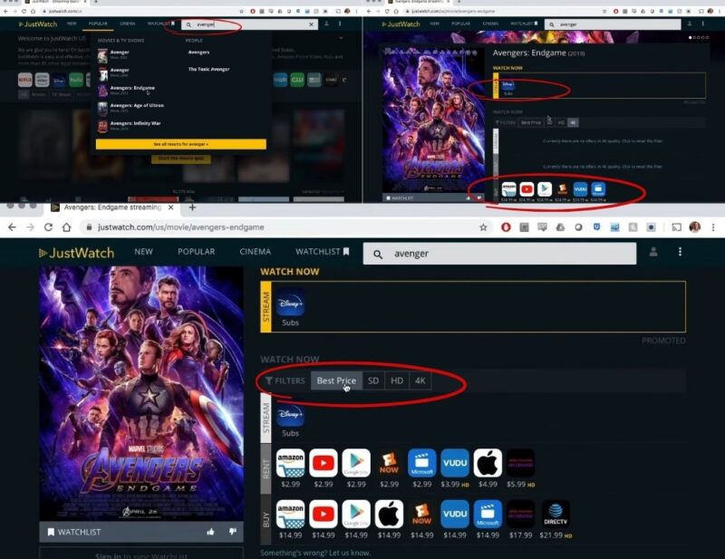This screenshot has height=559, width=725.
Task: Open WATCHLIST in bottom window nav bar
Action: coord(323,252)
